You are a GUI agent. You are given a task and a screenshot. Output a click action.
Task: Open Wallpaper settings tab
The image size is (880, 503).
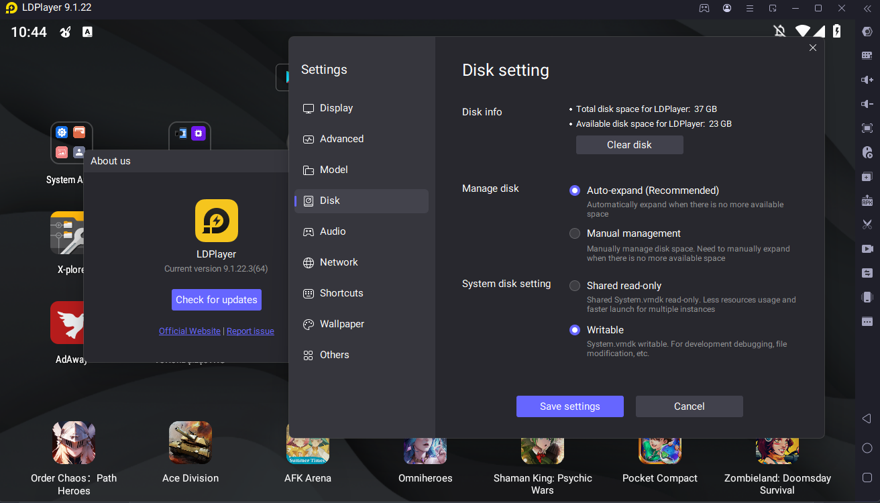pos(362,324)
